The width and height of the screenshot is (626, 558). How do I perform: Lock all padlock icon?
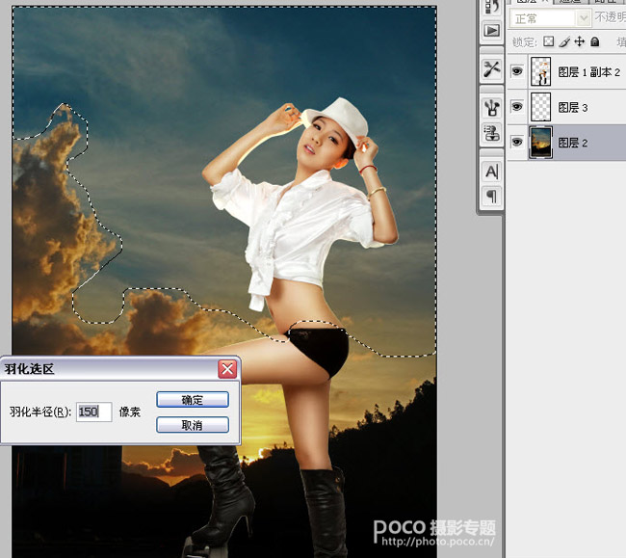click(595, 41)
